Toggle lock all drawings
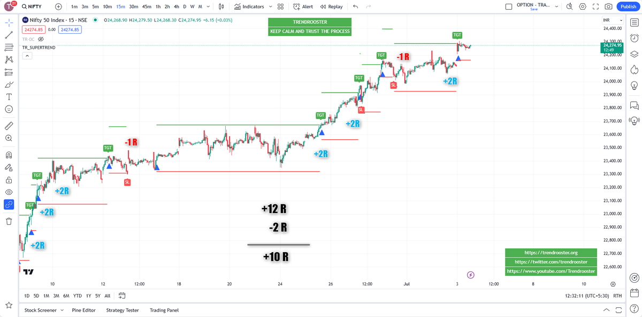 coord(9,180)
